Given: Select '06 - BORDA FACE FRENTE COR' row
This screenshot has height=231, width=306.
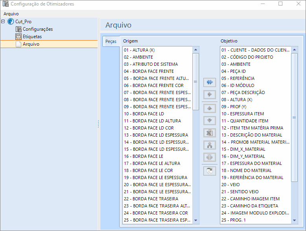Looking at the screenshot, I should point(157,85).
